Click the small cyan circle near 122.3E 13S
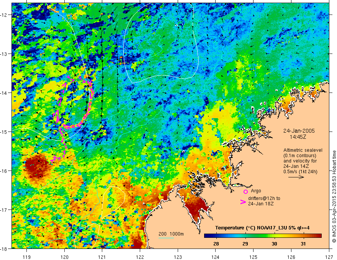Image resolution: width=337 pixels, height=260 pixels. [x=151, y=52]
